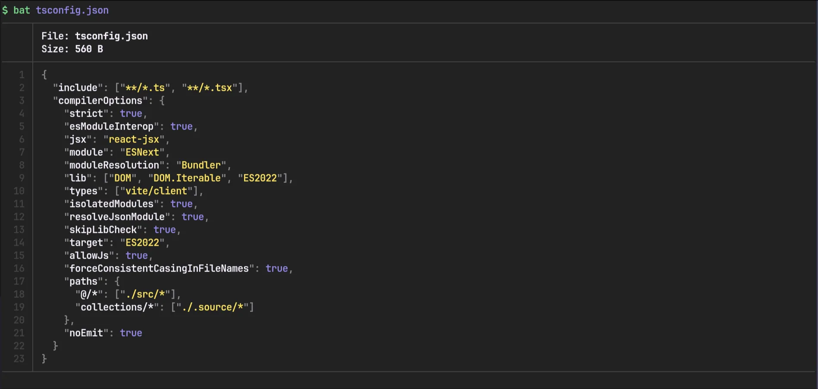Click line number 23 in the gutter
The image size is (818, 389).
pos(19,359)
